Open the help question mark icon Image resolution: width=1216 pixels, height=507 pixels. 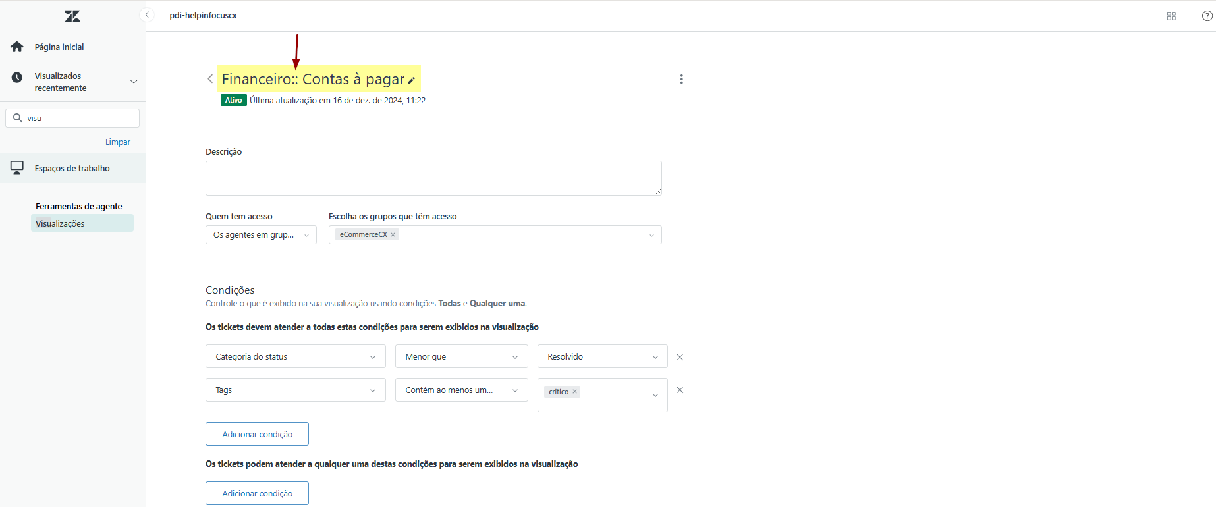click(x=1207, y=16)
